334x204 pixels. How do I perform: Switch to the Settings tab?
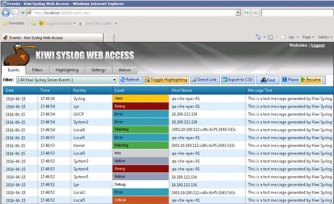99,70
